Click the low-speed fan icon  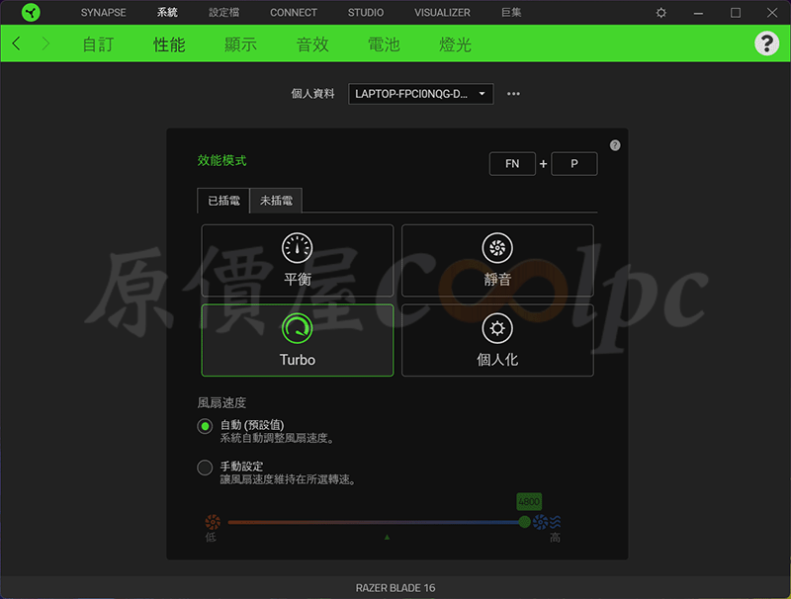tap(213, 522)
